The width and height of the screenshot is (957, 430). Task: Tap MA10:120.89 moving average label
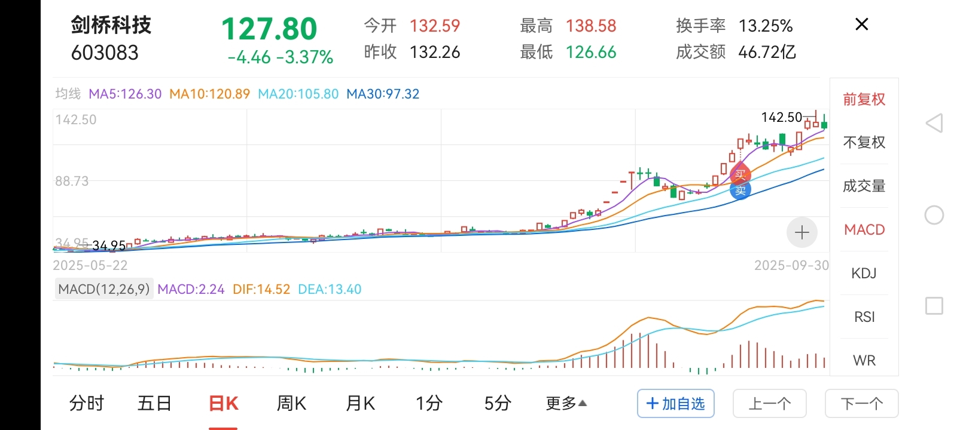209,94
